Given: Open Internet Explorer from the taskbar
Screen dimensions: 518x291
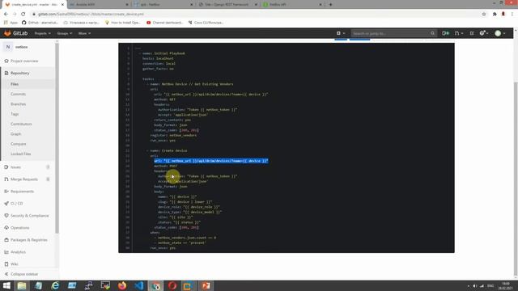Looking at the screenshot, I should click(x=55, y=285).
